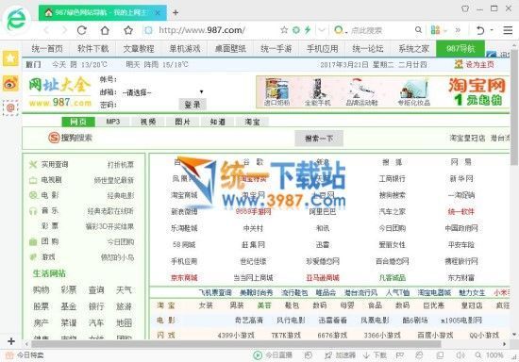Reload the page with the refresh icon

pos(82,30)
